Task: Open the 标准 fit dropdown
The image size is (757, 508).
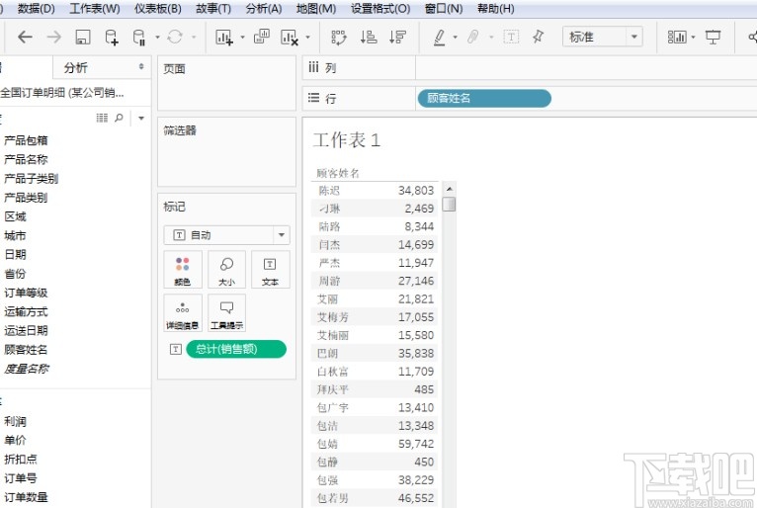Action: 633,37
